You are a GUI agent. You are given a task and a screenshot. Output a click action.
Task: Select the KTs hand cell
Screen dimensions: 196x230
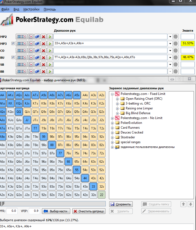[35, 103]
